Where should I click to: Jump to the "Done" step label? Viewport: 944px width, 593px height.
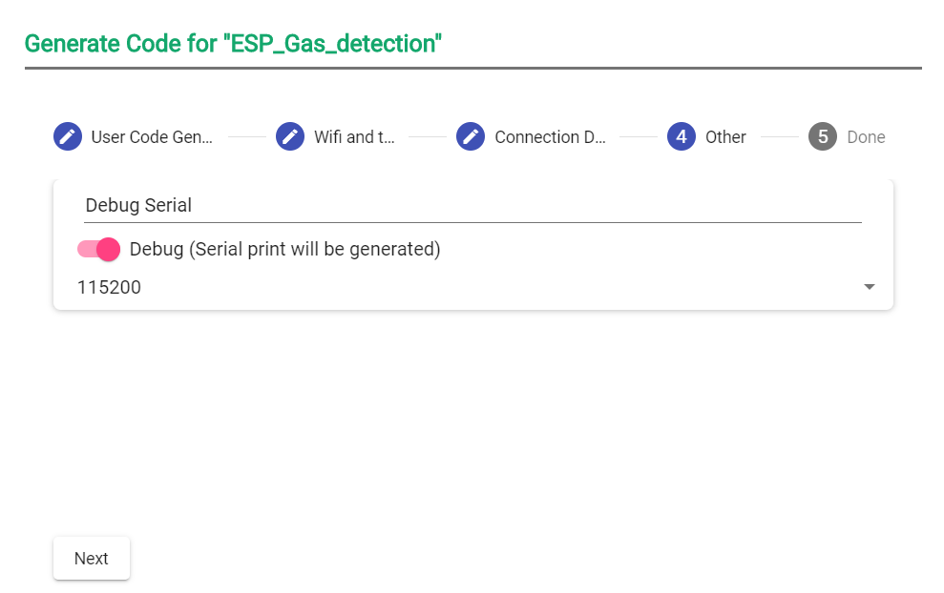point(866,137)
